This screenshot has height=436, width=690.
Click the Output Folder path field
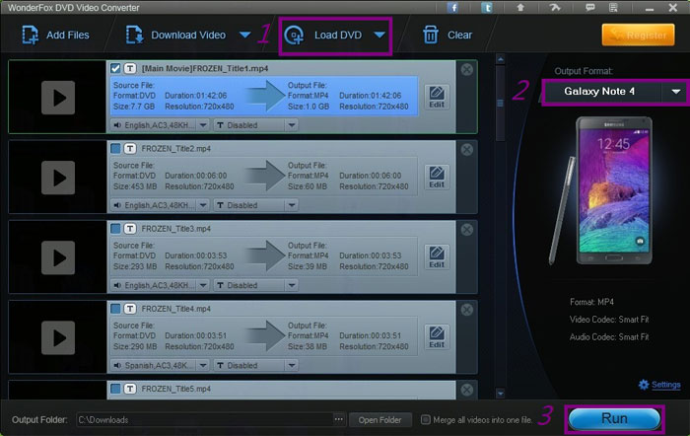tap(204, 419)
